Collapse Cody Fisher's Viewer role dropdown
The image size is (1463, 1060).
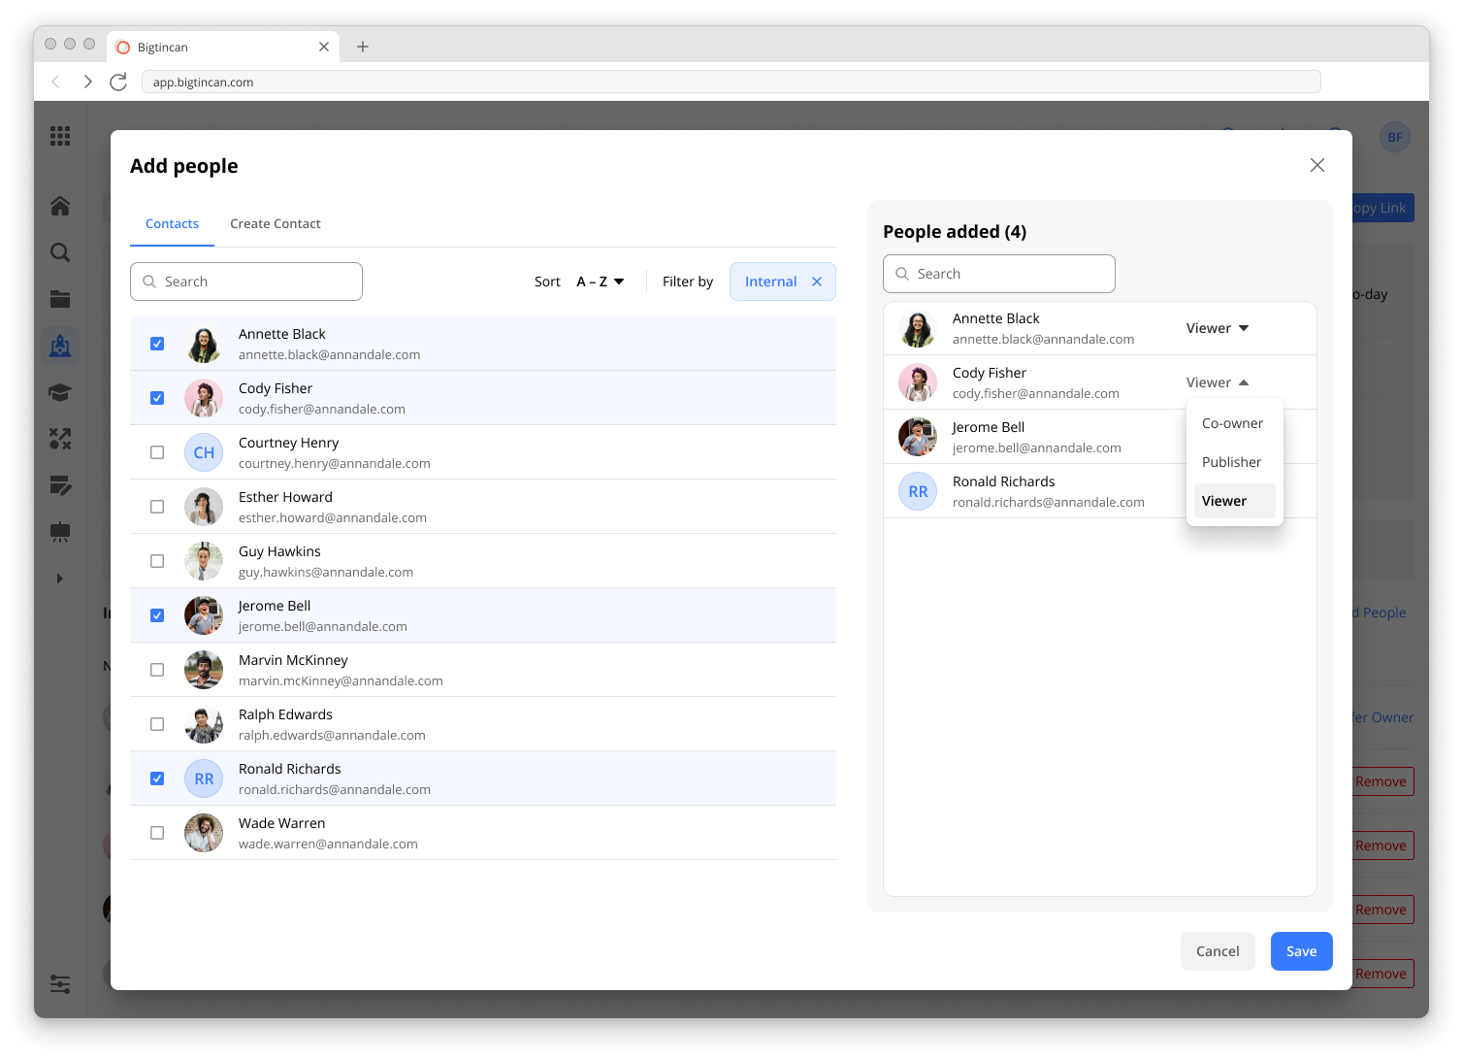pos(1218,382)
